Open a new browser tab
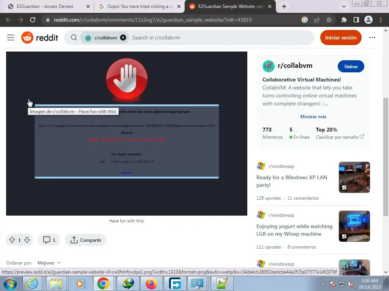This screenshot has height=291, width=389. pyautogui.click(x=284, y=6)
